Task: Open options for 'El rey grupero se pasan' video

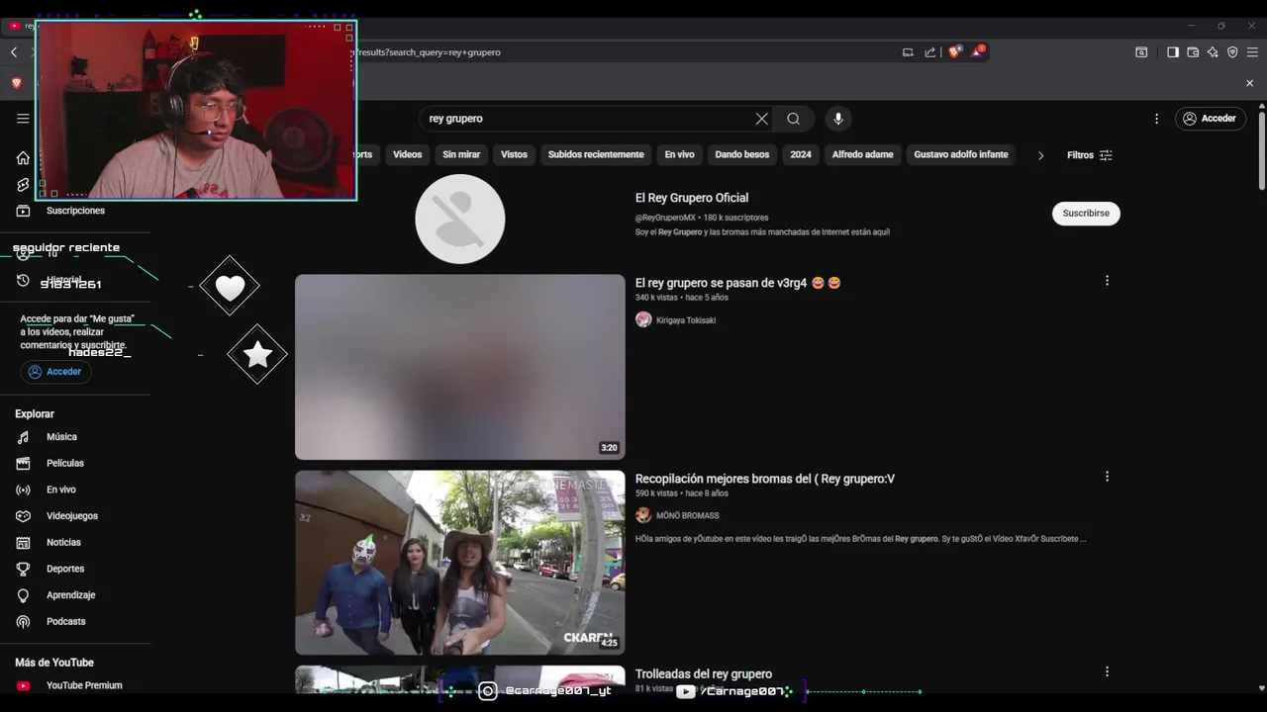Action: (x=1107, y=281)
